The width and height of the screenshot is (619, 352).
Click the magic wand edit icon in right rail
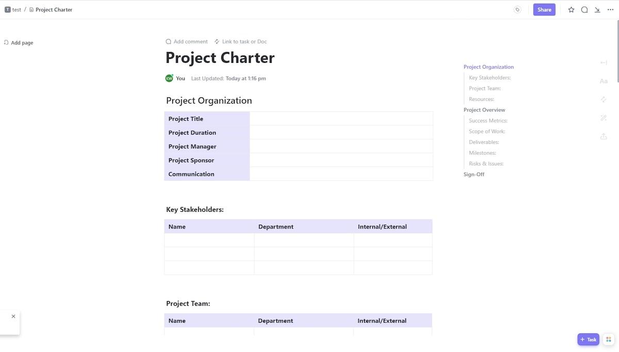tap(604, 118)
